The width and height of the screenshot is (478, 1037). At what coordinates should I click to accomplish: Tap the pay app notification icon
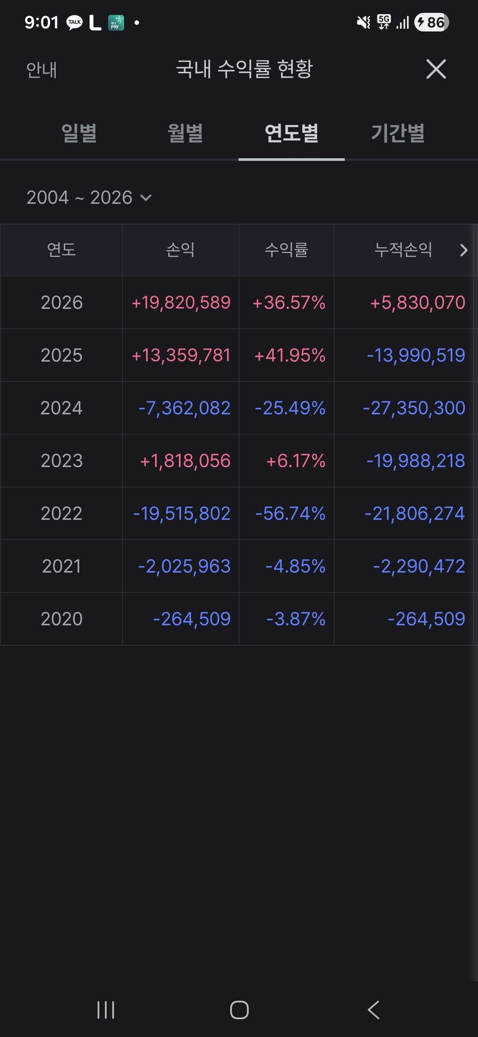click(x=116, y=23)
